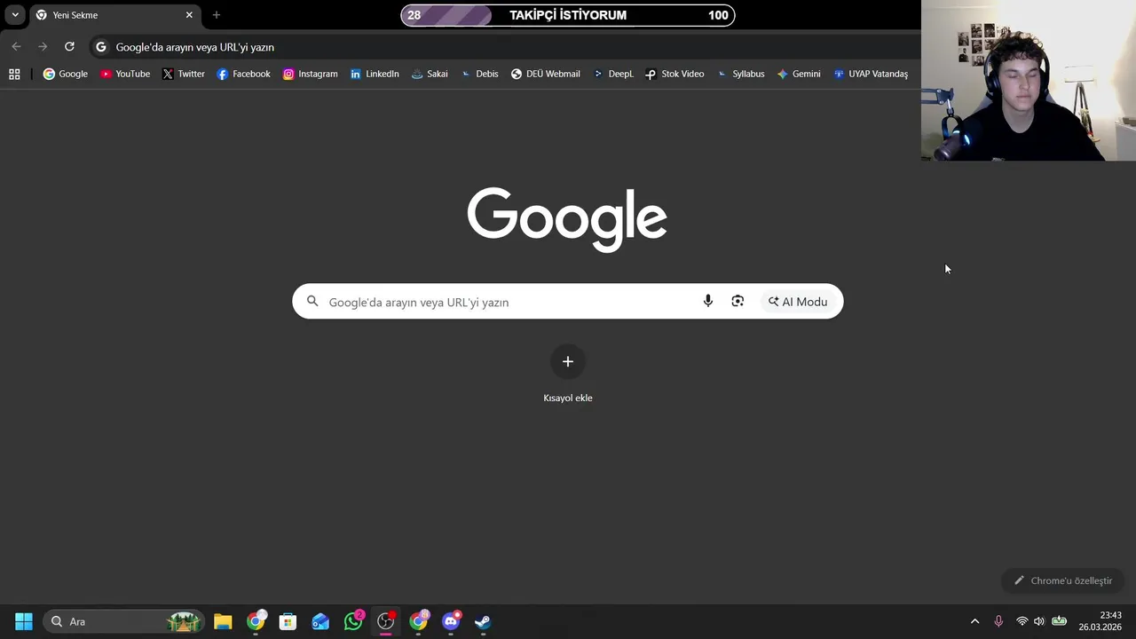Viewport: 1136px width, 639px height.
Task: Open the Google bookmark
Action: [x=66, y=75]
